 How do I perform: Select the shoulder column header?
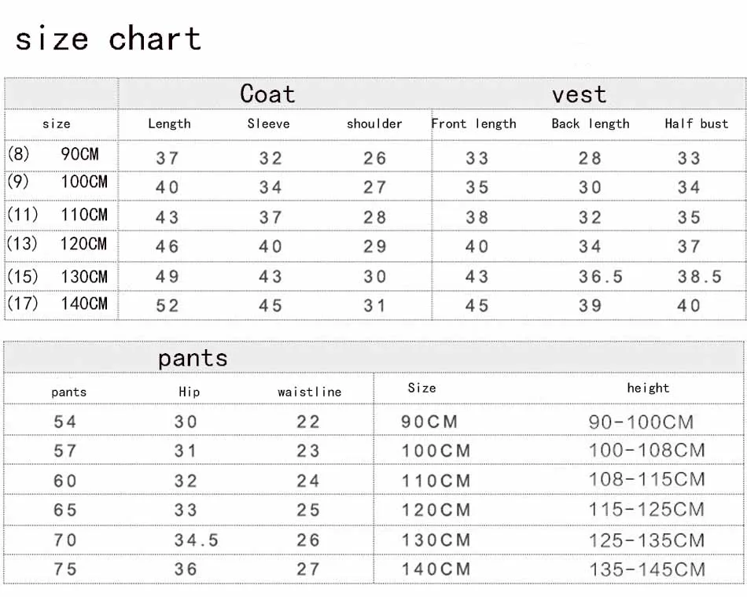374,123
